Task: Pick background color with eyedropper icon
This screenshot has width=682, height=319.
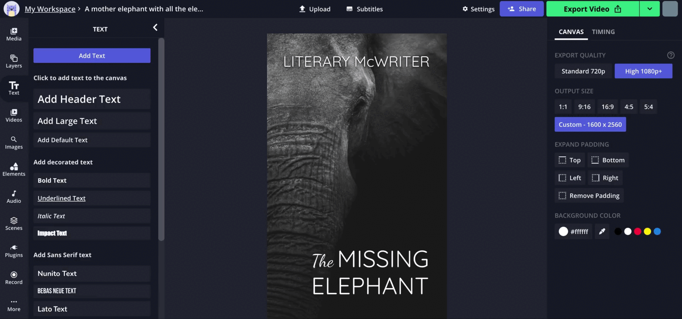Action: pyautogui.click(x=602, y=232)
